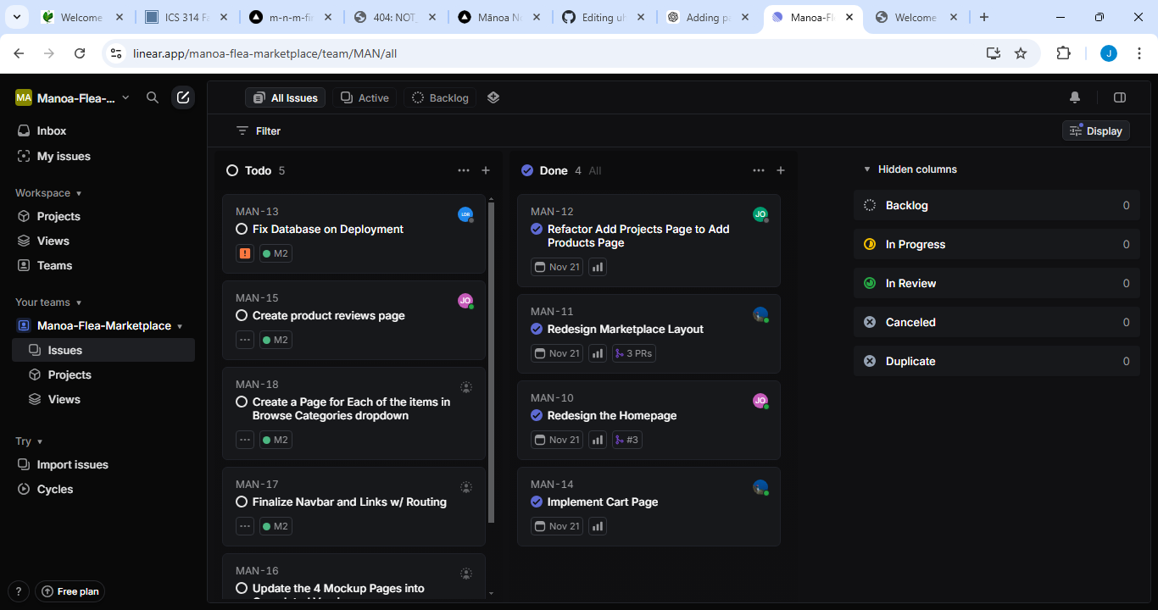Viewport: 1158px width, 610px height.
Task: Toggle status circle of MAN-17
Action: pyautogui.click(x=242, y=502)
